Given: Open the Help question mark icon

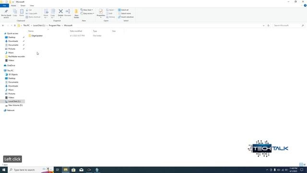Looking at the screenshot, I should click(305, 5).
